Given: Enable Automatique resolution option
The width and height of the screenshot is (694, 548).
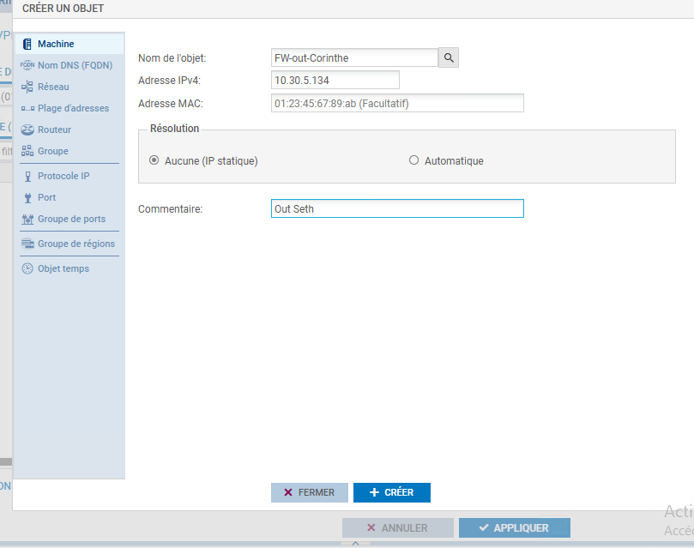Looking at the screenshot, I should pos(414,160).
